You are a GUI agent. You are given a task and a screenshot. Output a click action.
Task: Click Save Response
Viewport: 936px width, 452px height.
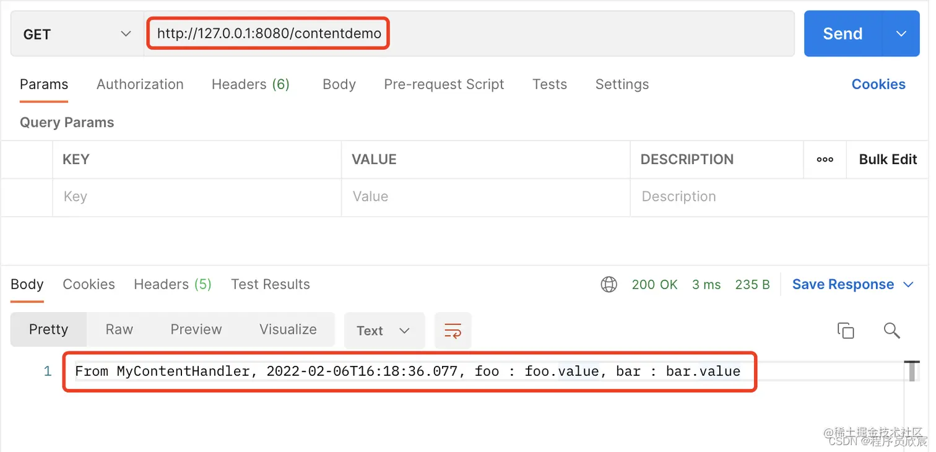coord(843,285)
